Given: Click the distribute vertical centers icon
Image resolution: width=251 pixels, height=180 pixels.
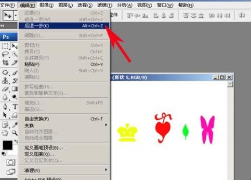Looking at the screenshot, I should point(194,15).
